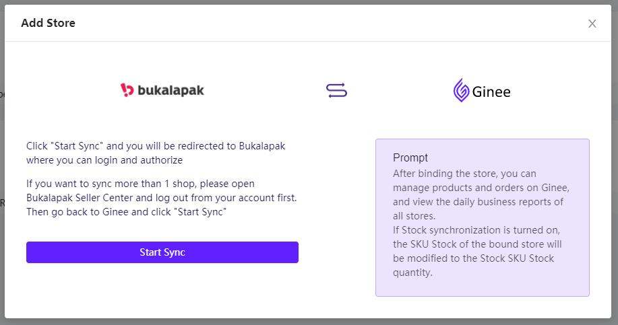618x325 pixels.
Task: Click the 'After binding the store' prompt text
Action: pyautogui.click(x=481, y=194)
